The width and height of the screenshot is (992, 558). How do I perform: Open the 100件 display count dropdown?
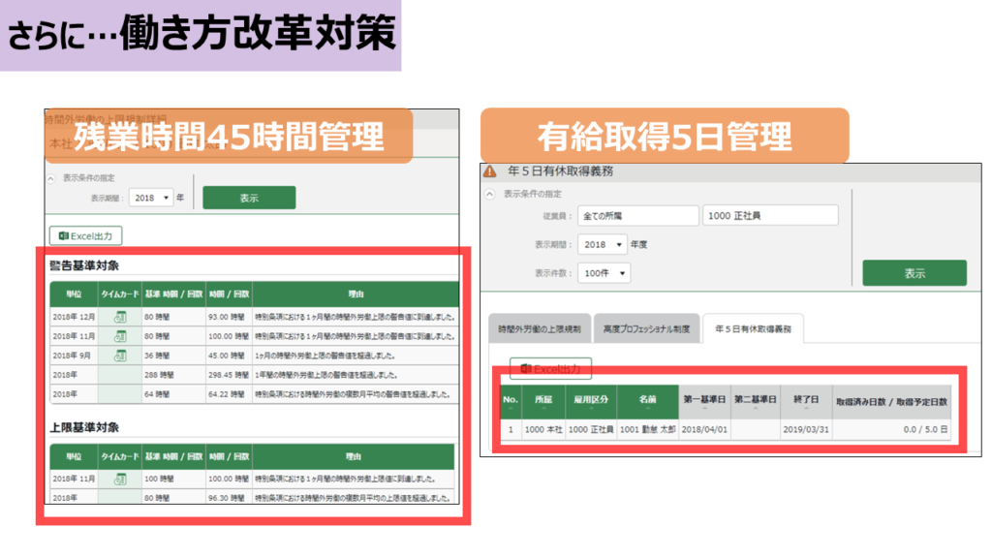coord(604,273)
